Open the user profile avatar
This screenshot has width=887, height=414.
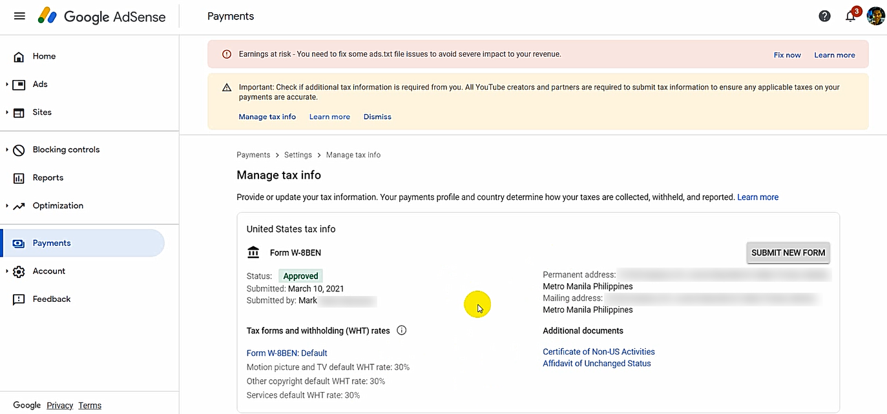pos(875,16)
